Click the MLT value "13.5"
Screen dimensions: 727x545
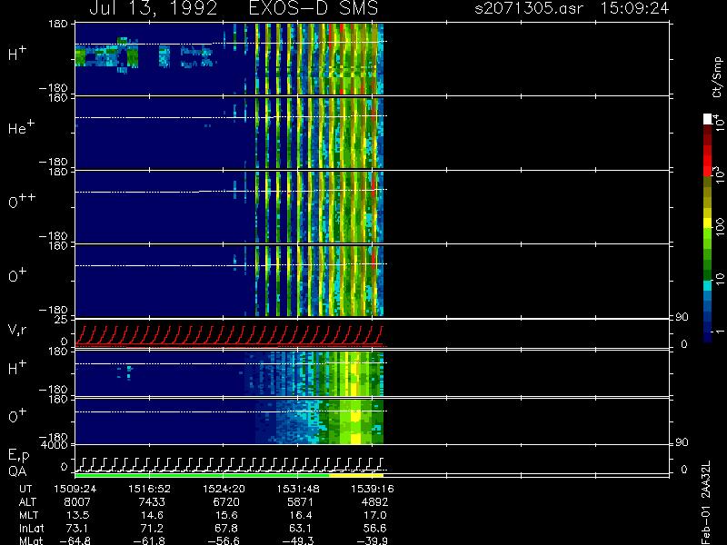coord(78,515)
